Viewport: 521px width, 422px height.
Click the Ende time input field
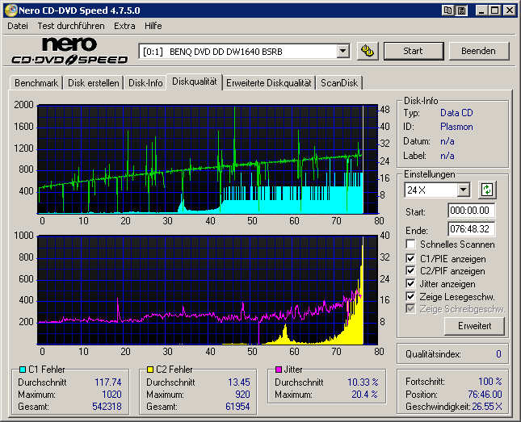tap(472, 228)
